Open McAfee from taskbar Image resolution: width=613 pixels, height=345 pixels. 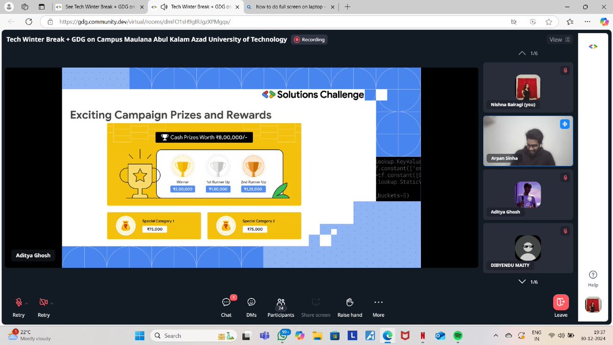[x=405, y=335]
